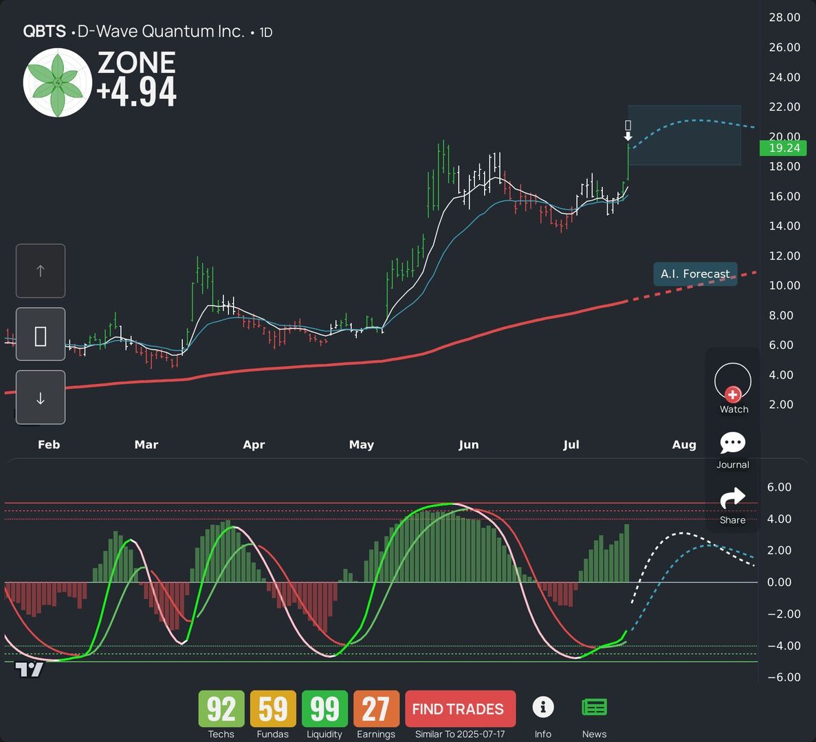Click the 28.00 price axis label

click(784, 17)
